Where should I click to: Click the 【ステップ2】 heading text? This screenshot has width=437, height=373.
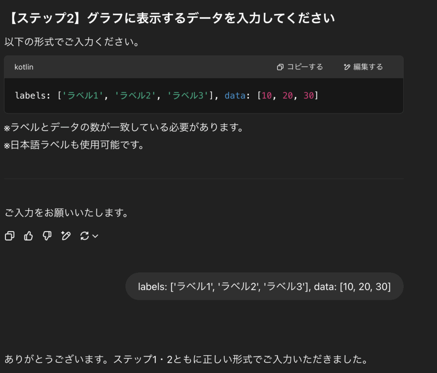tap(170, 18)
